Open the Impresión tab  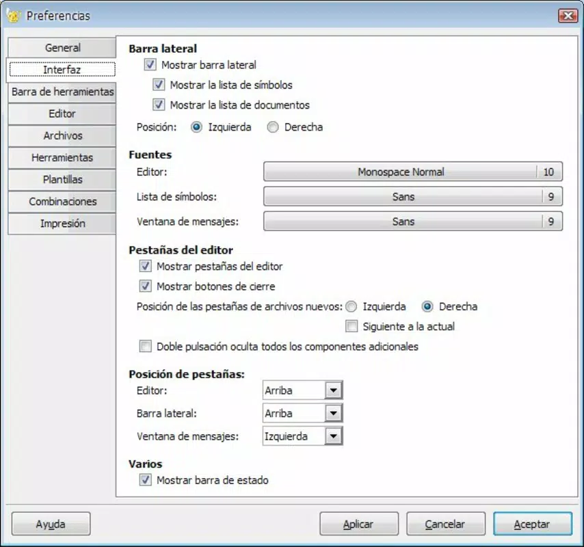[62, 224]
